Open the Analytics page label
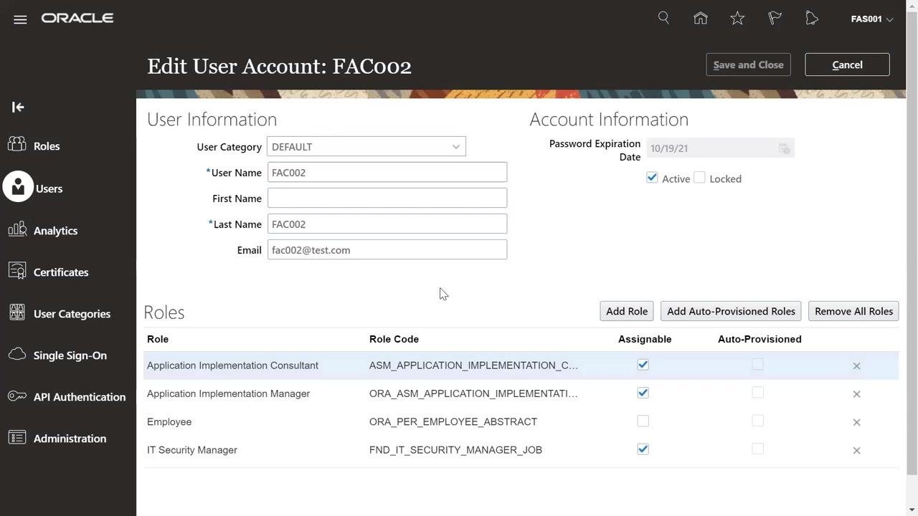This screenshot has height=516, width=918. (55, 231)
